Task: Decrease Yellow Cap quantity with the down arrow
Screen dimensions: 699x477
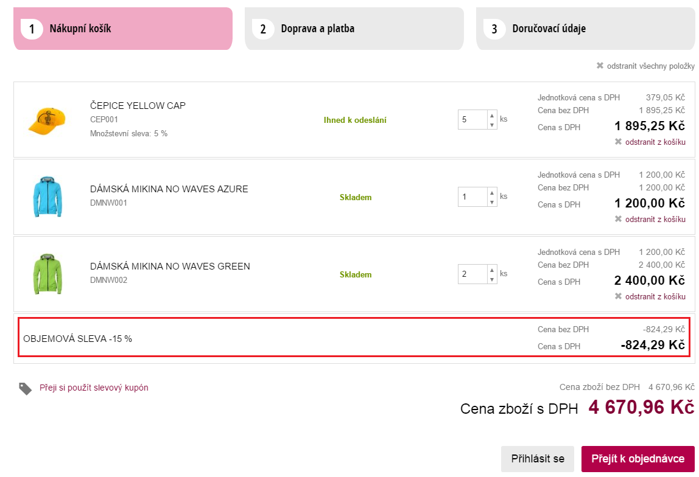Action: tap(492, 125)
